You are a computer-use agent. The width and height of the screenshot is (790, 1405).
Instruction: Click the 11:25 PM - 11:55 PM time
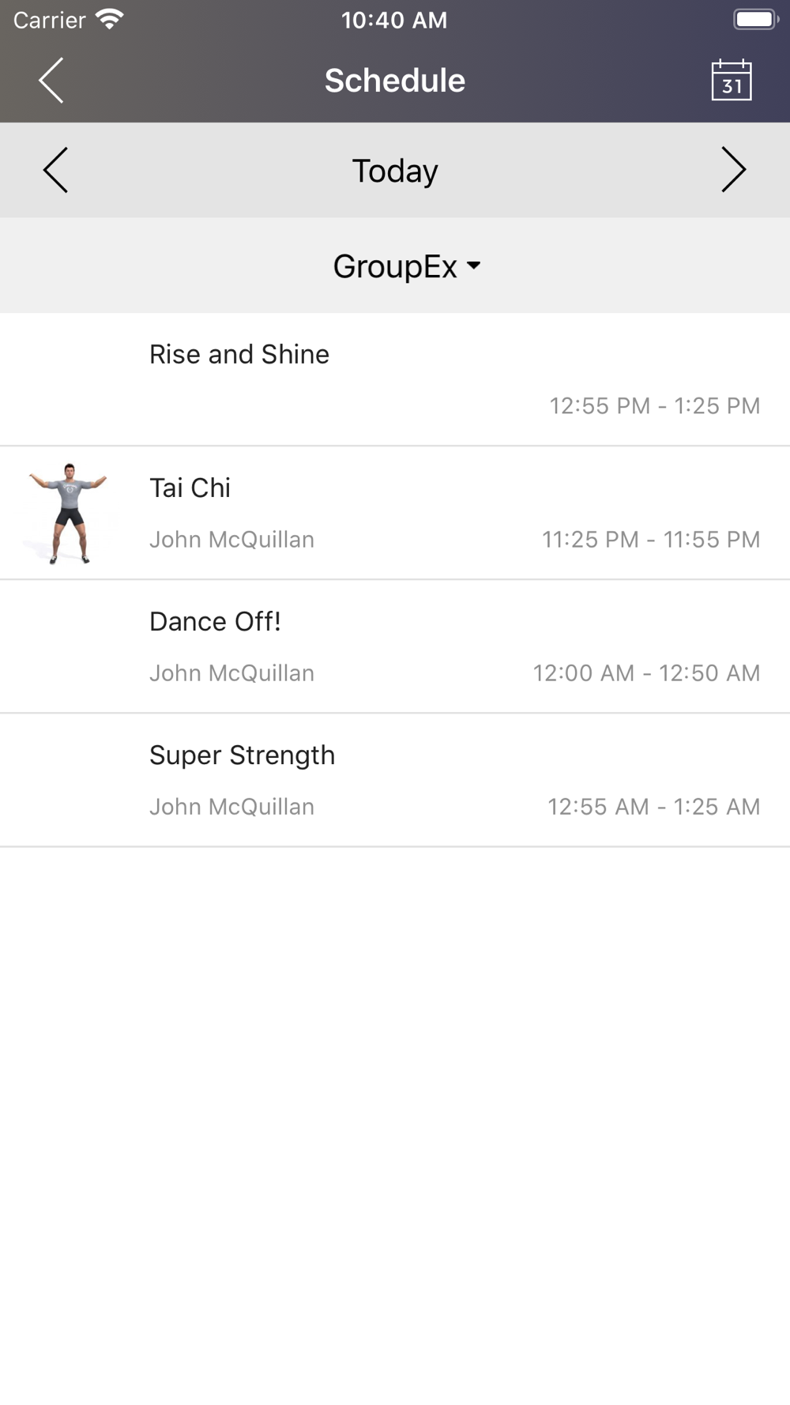651,539
